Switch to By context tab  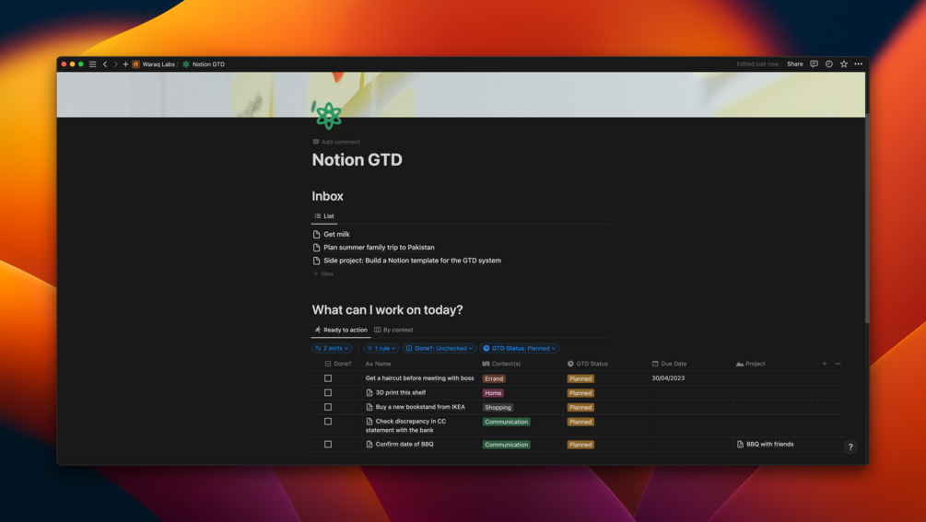[x=394, y=330]
